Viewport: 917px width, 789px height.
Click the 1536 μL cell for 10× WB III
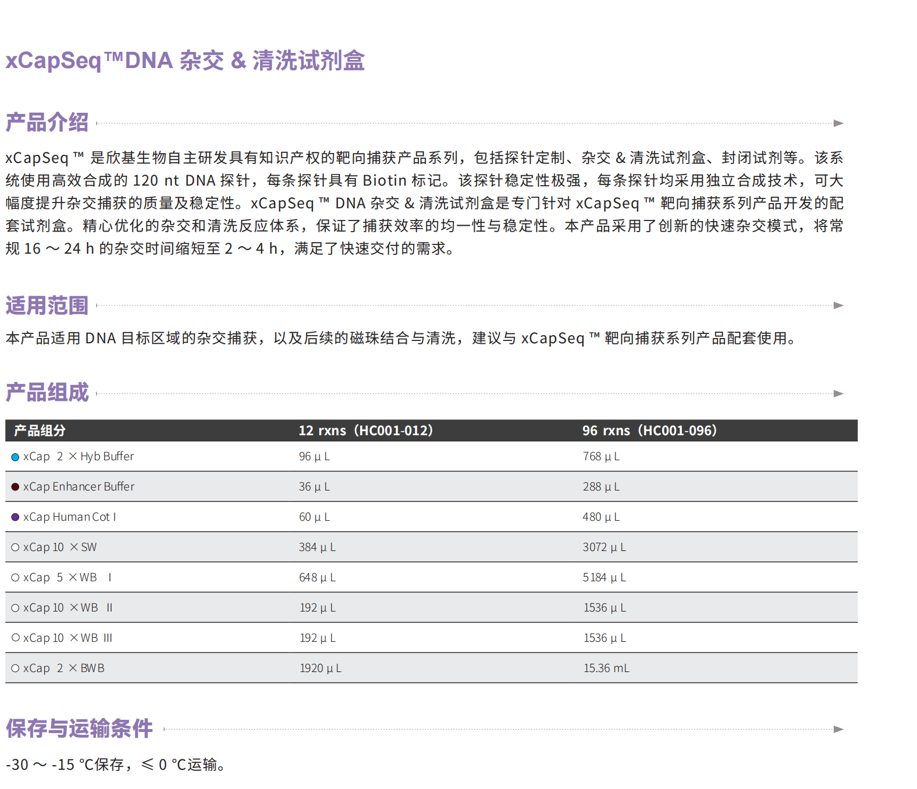[x=605, y=638]
